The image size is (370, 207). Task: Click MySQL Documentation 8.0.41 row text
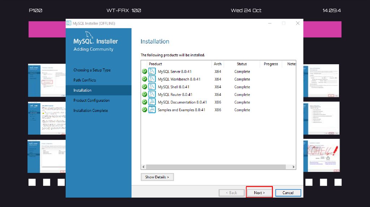click(x=182, y=102)
